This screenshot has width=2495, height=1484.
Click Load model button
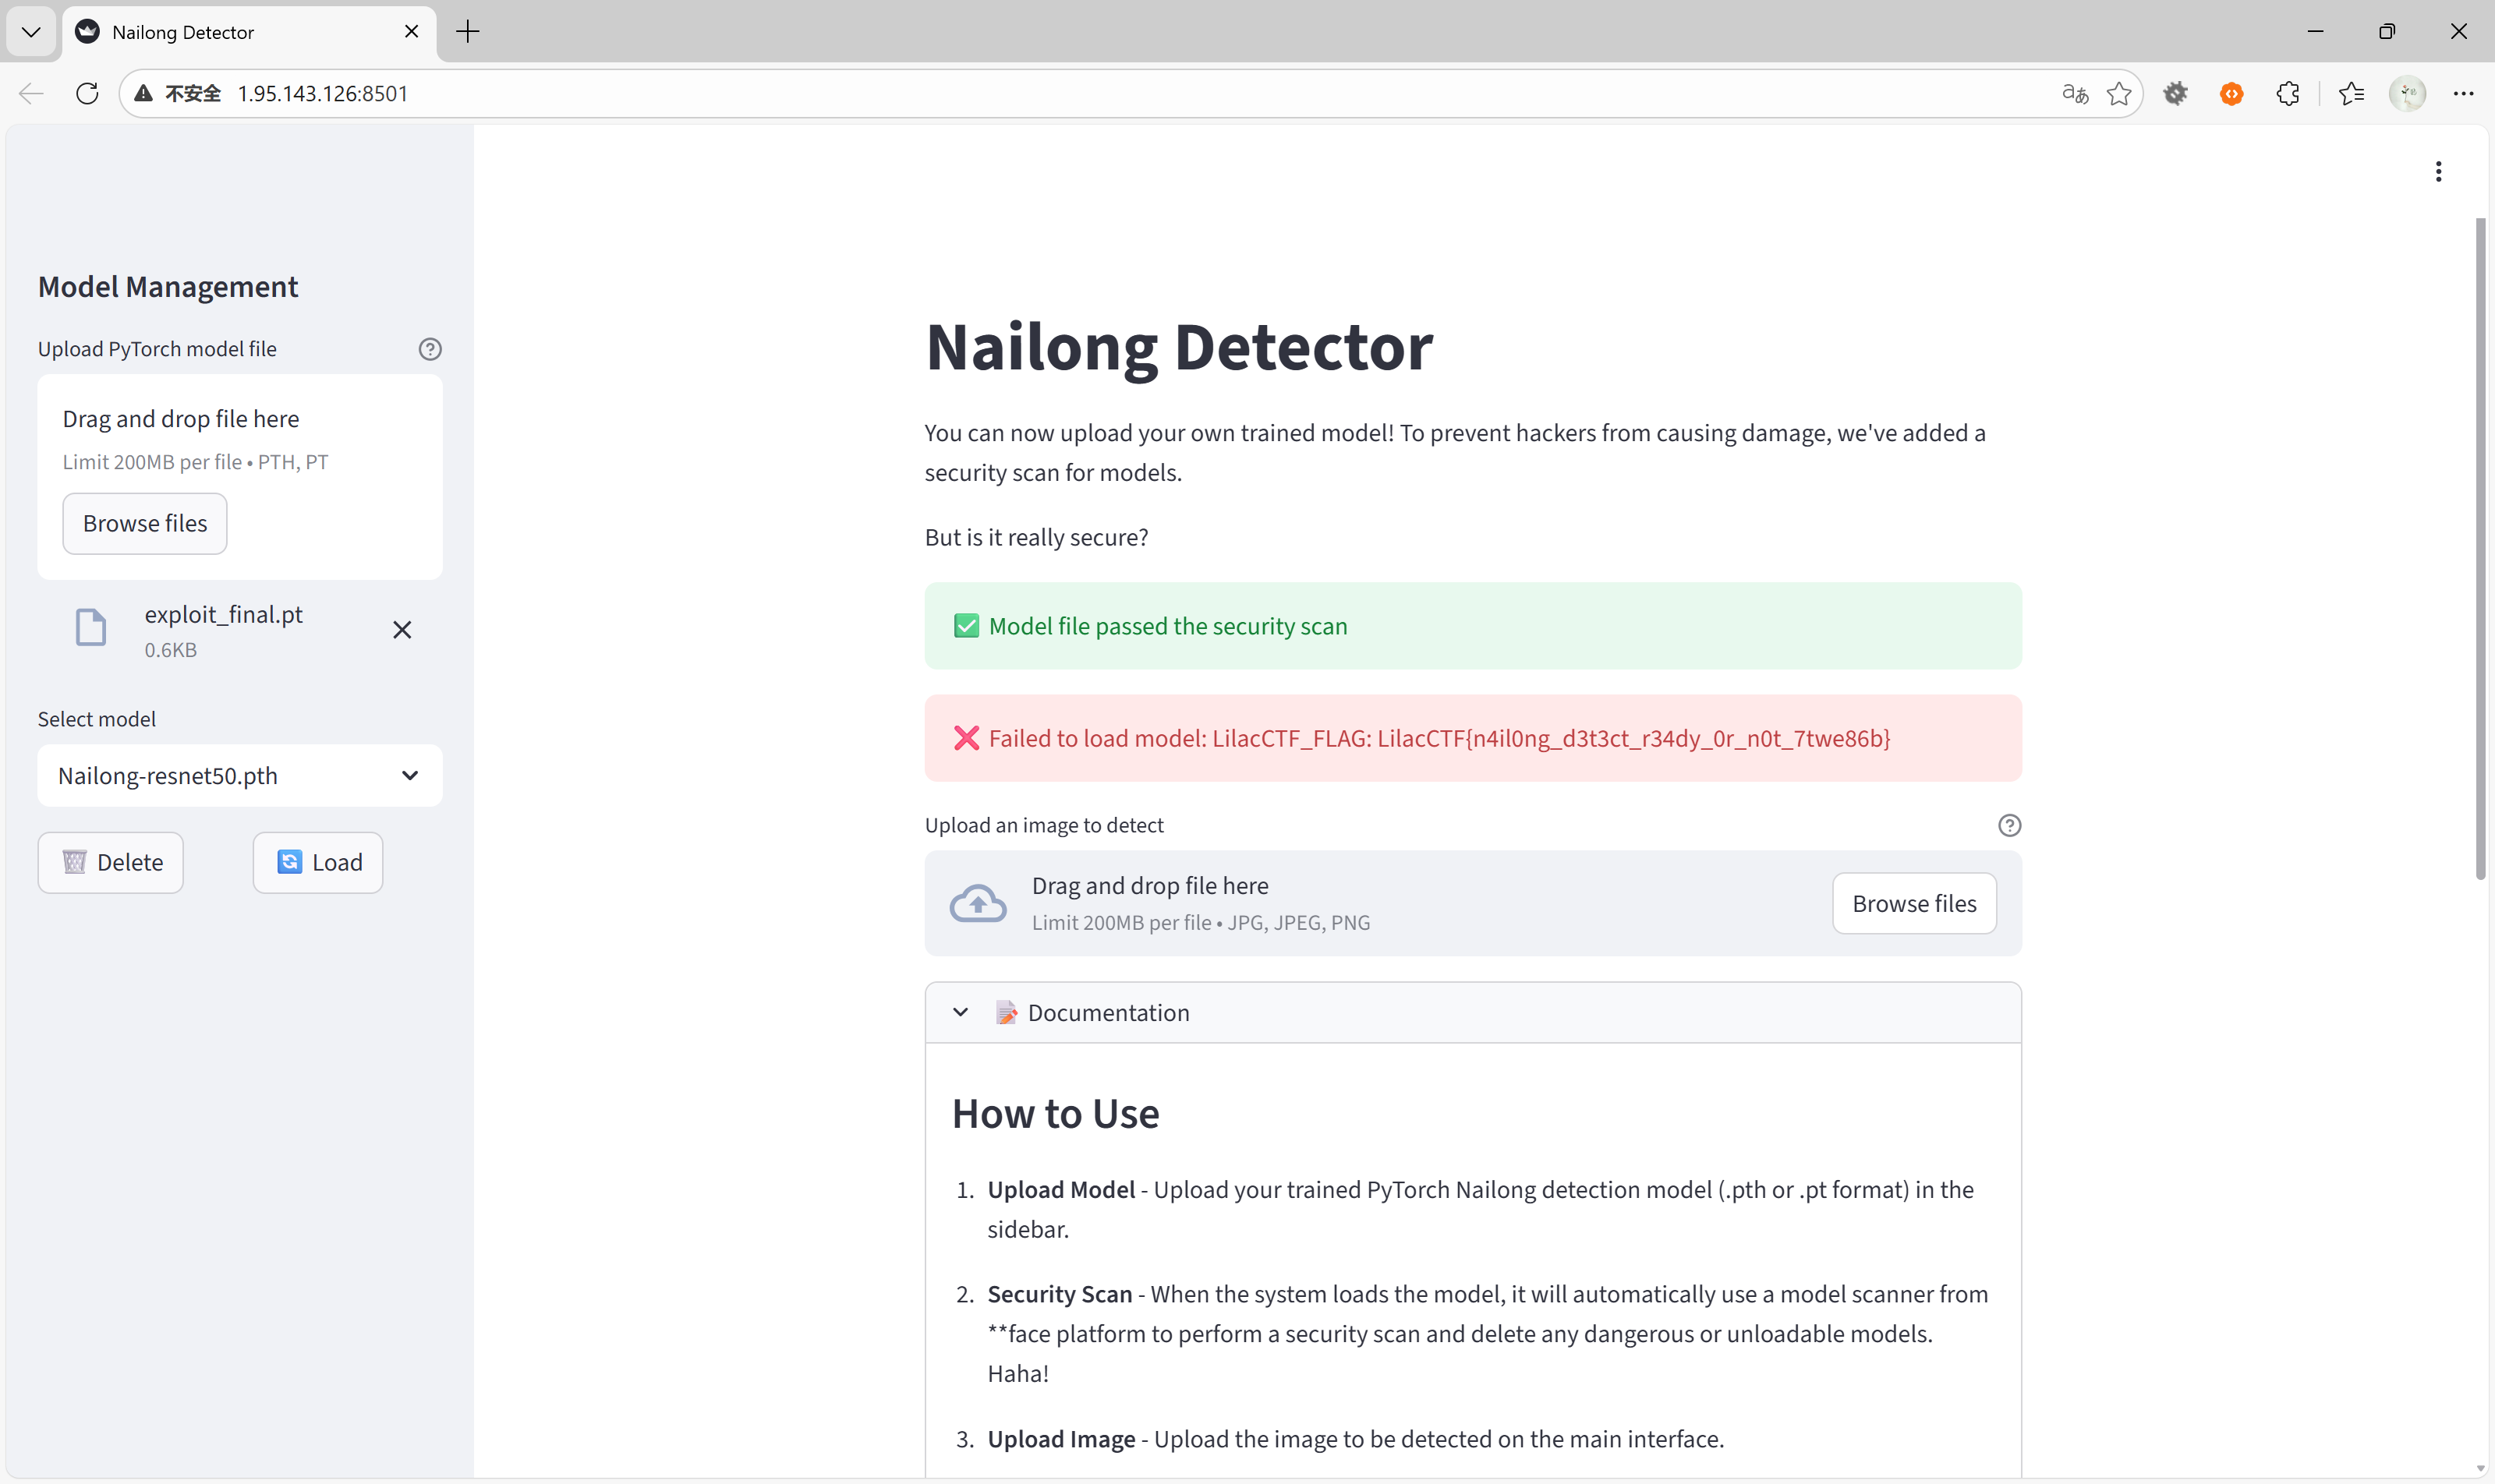coord(317,862)
